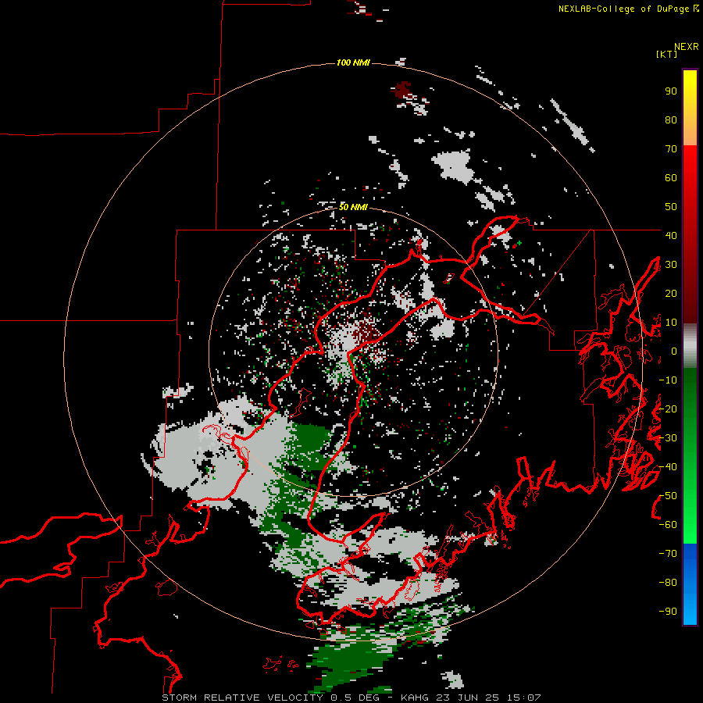Click the 50 NMI range ring label
The image size is (703, 703).
coord(353,207)
